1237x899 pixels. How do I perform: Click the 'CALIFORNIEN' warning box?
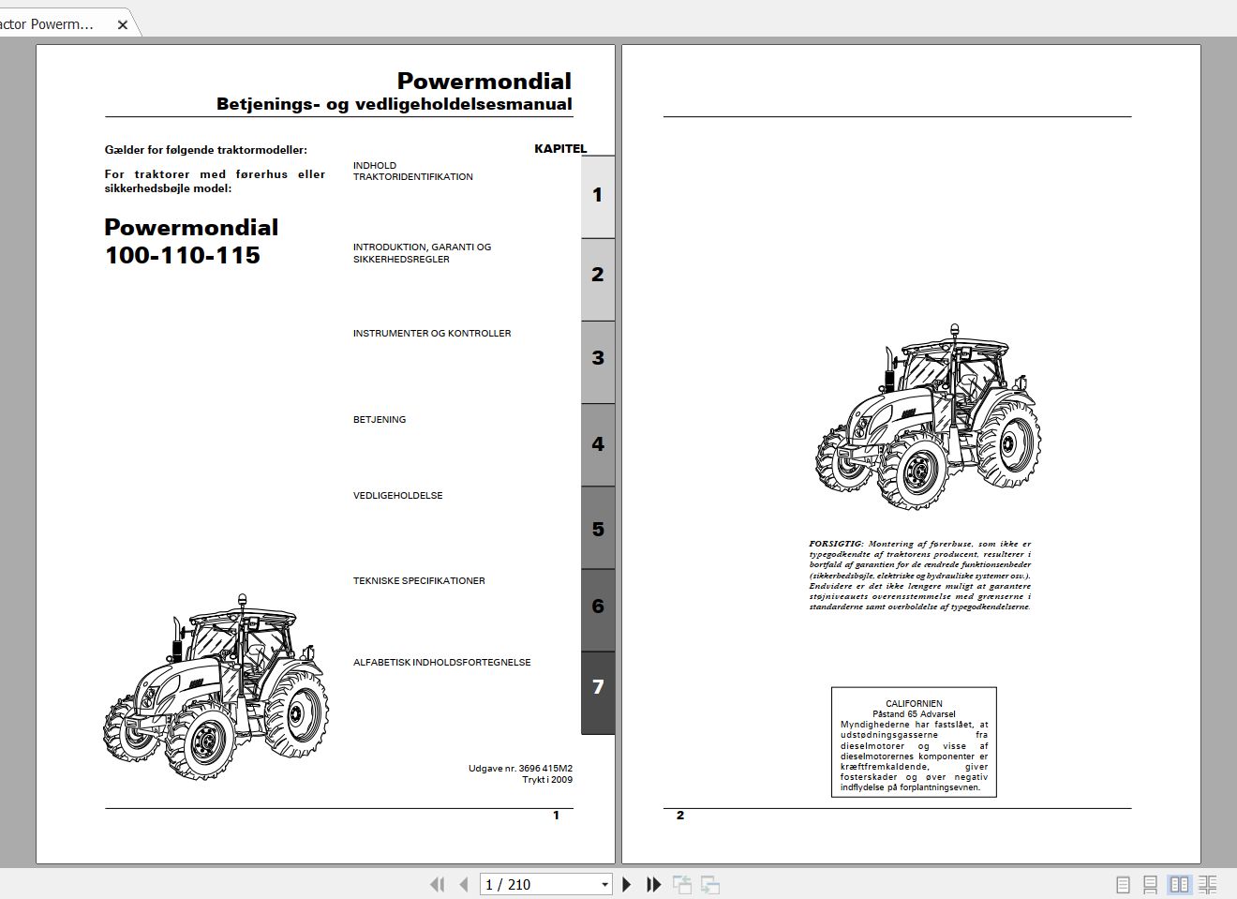click(914, 742)
